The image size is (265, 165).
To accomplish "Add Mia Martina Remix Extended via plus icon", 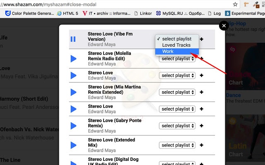I will [x=202, y=92].
